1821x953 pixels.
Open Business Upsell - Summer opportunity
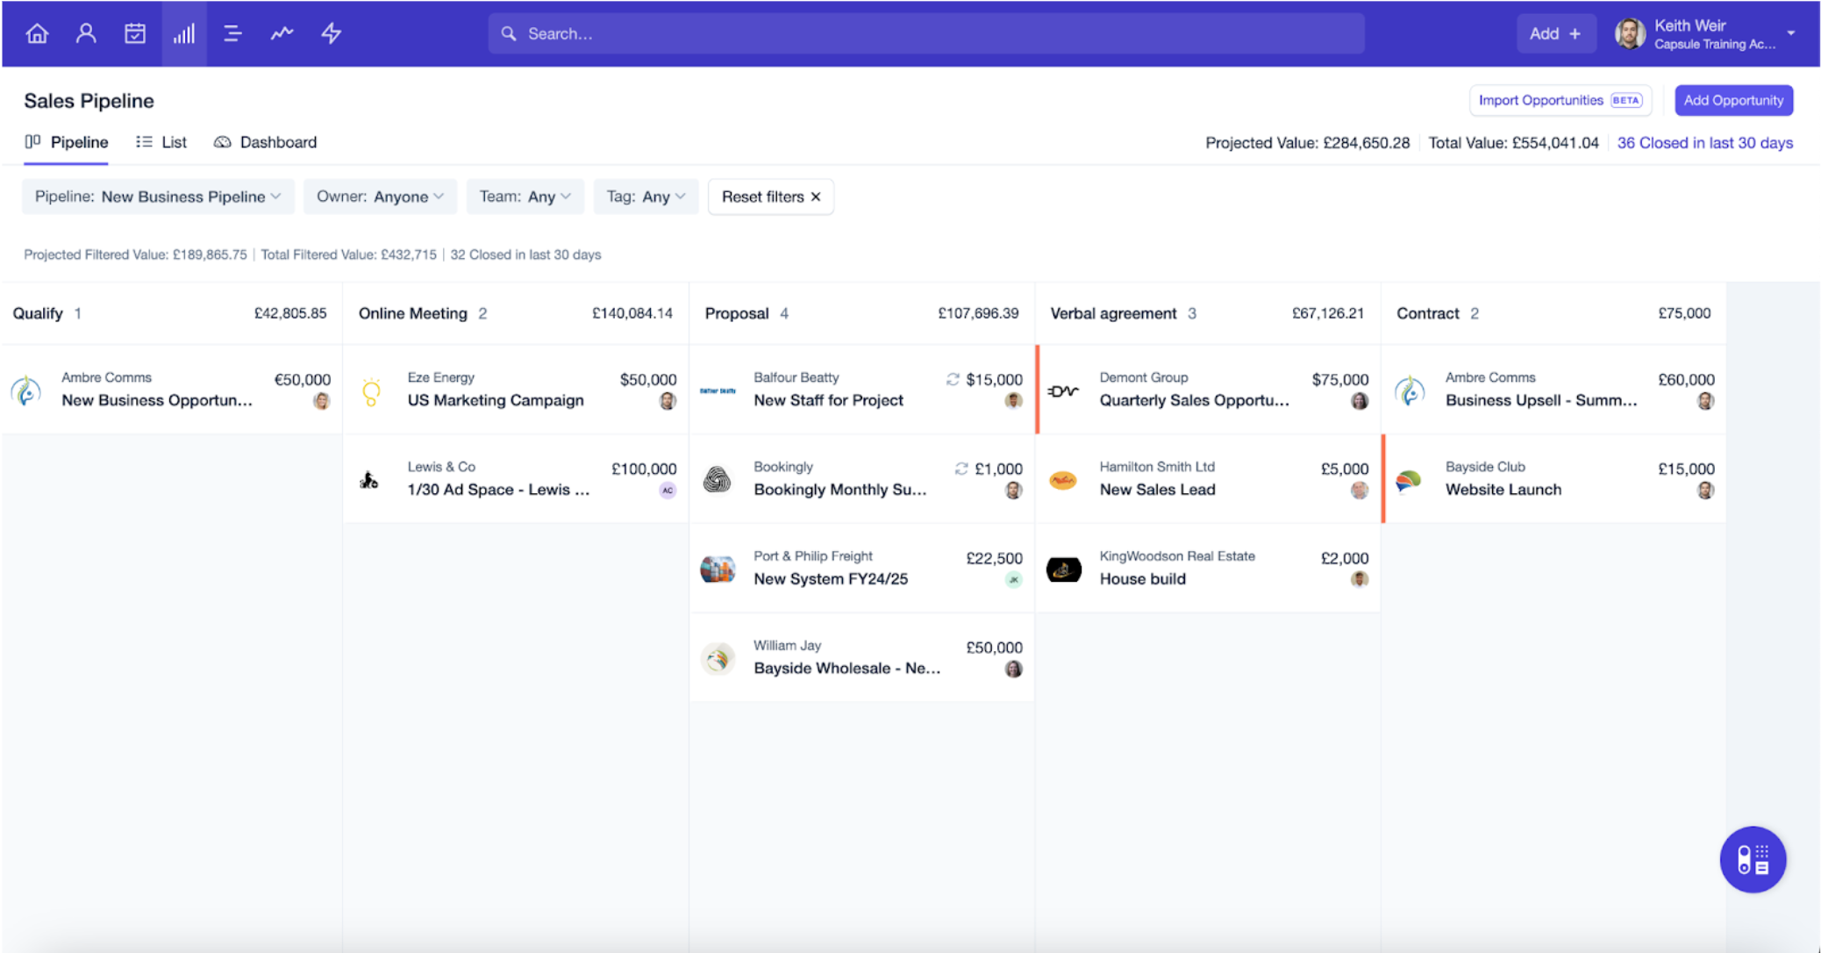click(1553, 390)
